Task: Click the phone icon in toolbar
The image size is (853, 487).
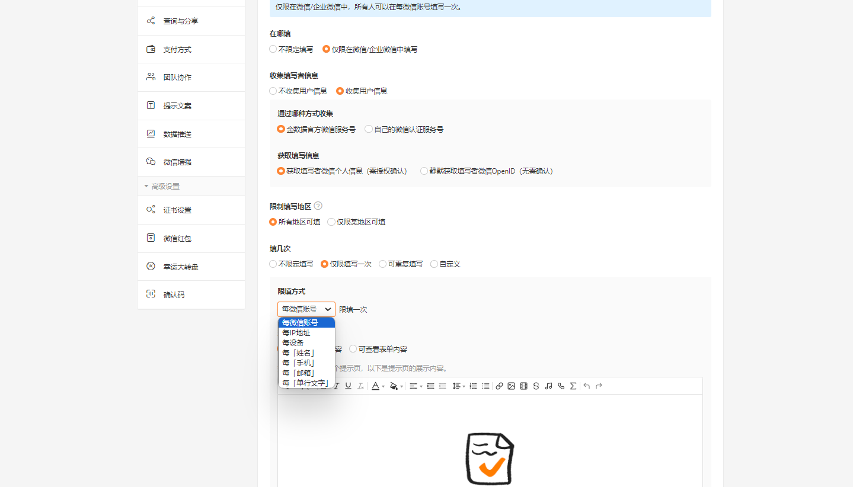Action: [x=561, y=386]
